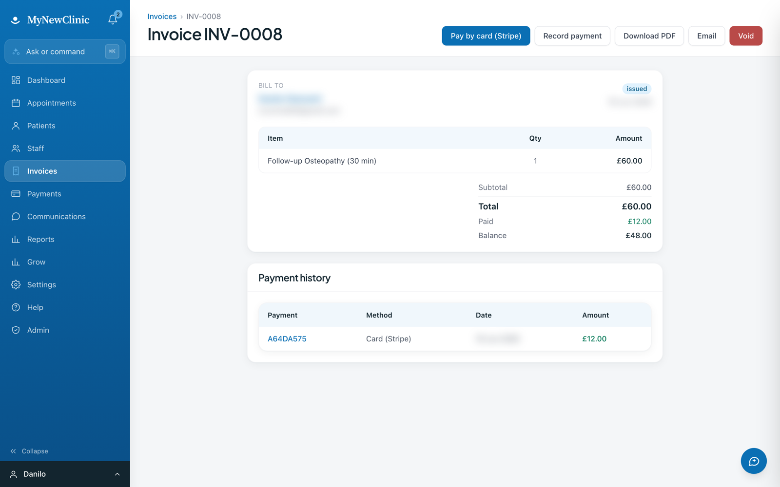Email the invoice
Image resolution: width=780 pixels, height=487 pixels.
706,36
